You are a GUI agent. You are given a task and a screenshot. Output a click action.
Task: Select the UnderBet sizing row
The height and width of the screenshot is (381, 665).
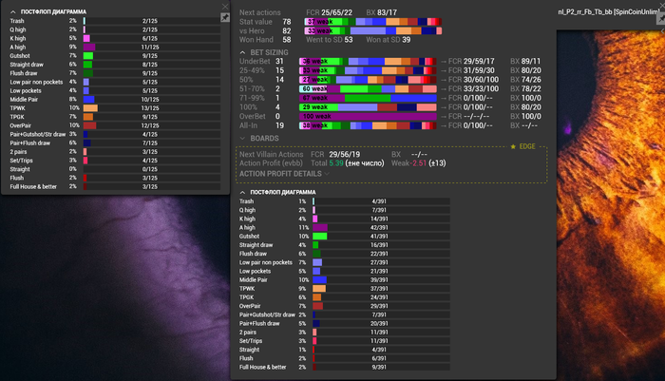[390, 62]
